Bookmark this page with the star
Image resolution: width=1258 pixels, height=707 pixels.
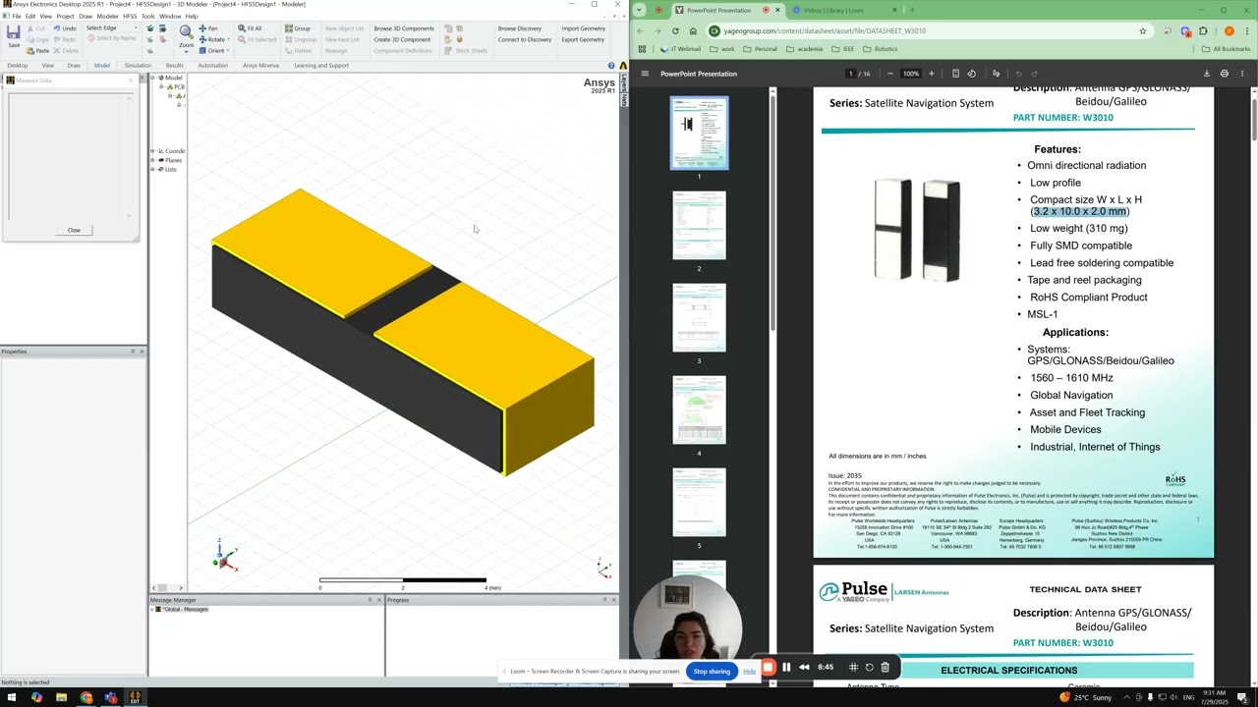click(1142, 30)
